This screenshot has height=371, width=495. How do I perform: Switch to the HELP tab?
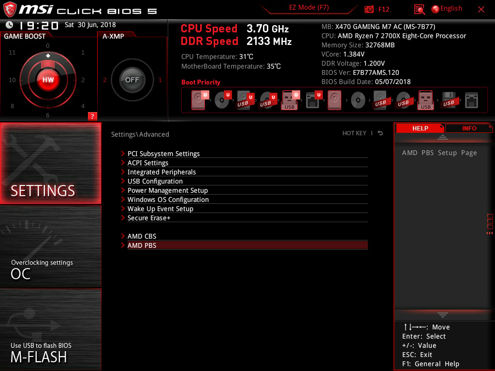click(x=420, y=128)
